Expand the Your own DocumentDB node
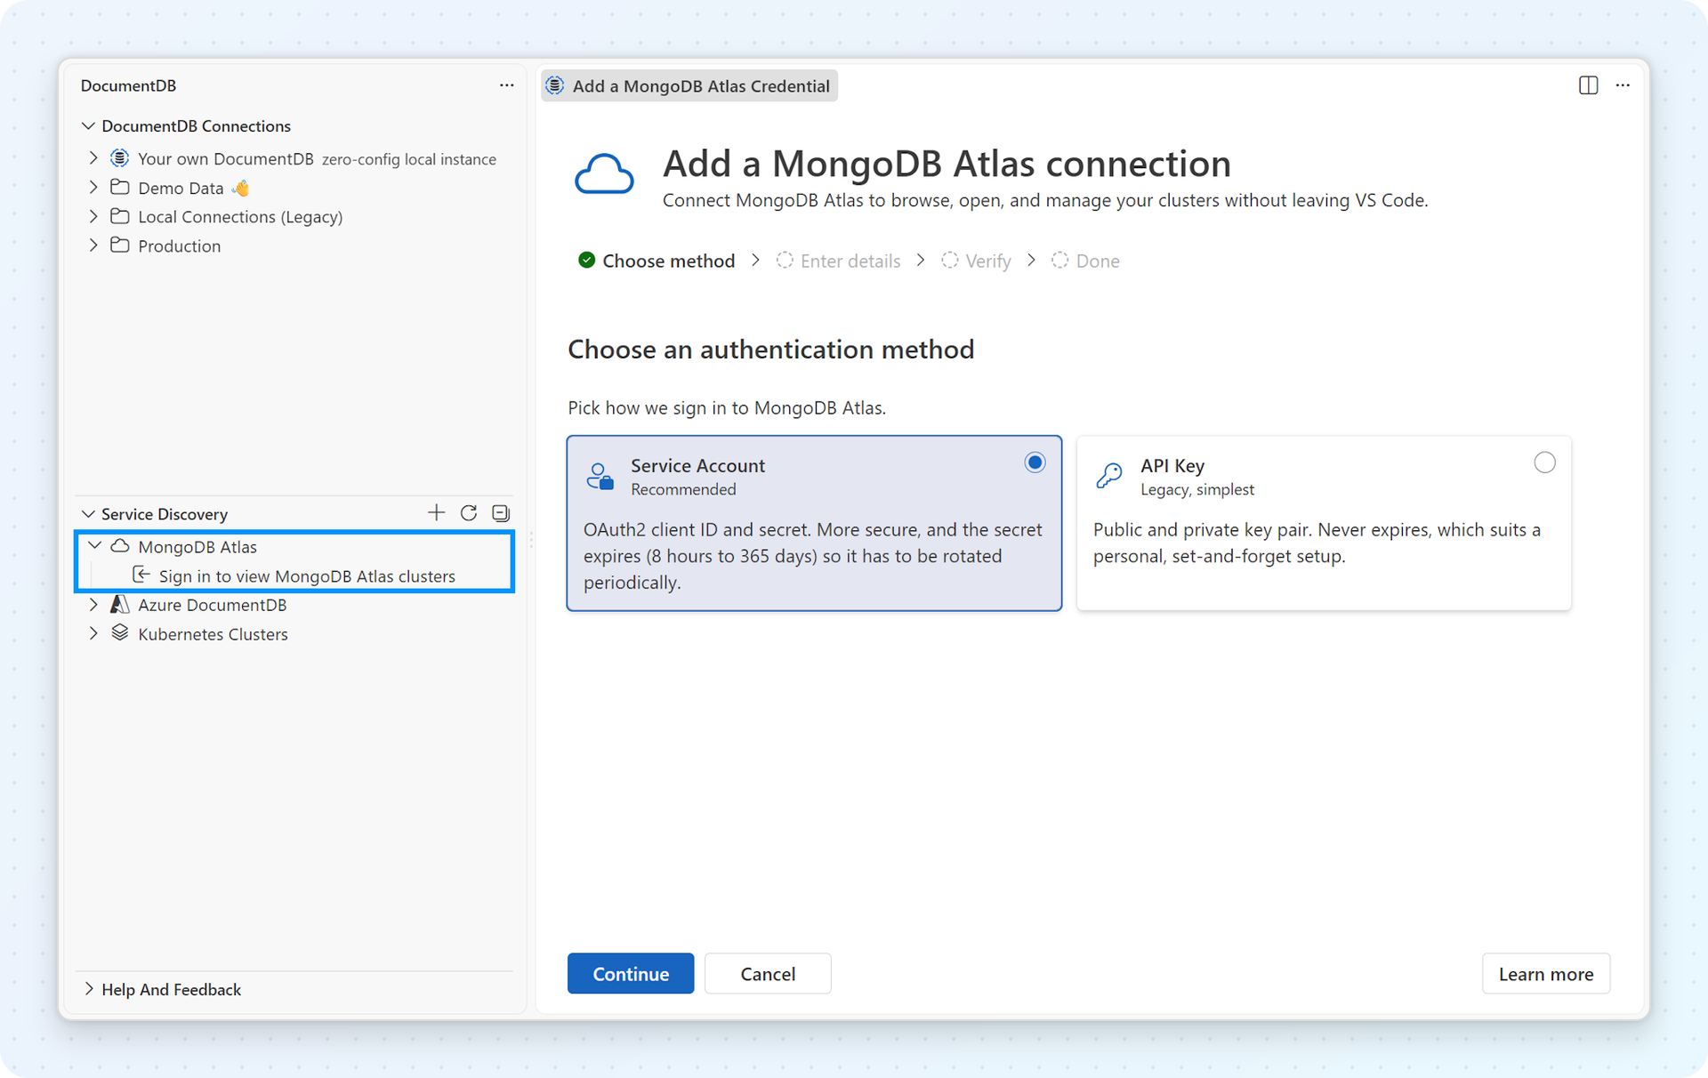The width and height of the screenshot is (1708, 1078). pos(93,158)
